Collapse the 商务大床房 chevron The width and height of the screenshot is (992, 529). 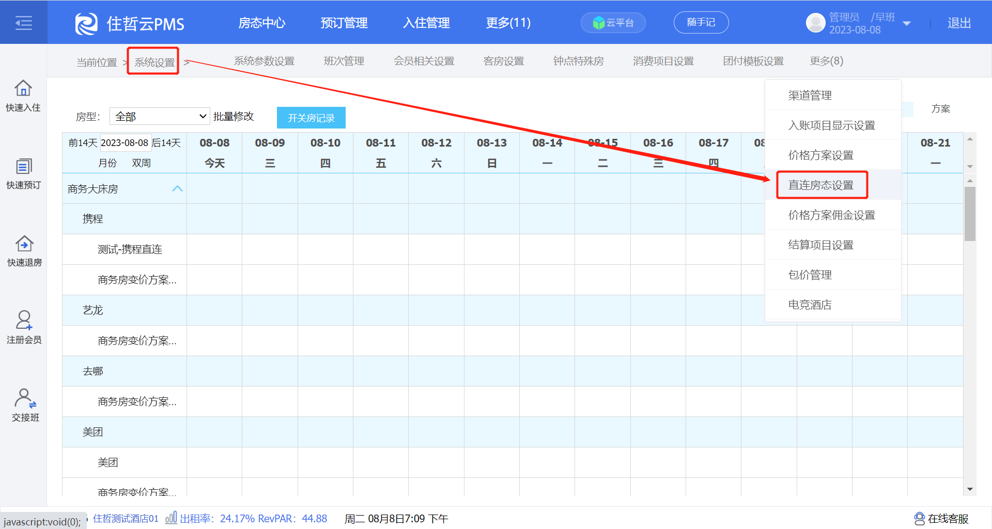[x=177, y=188]
